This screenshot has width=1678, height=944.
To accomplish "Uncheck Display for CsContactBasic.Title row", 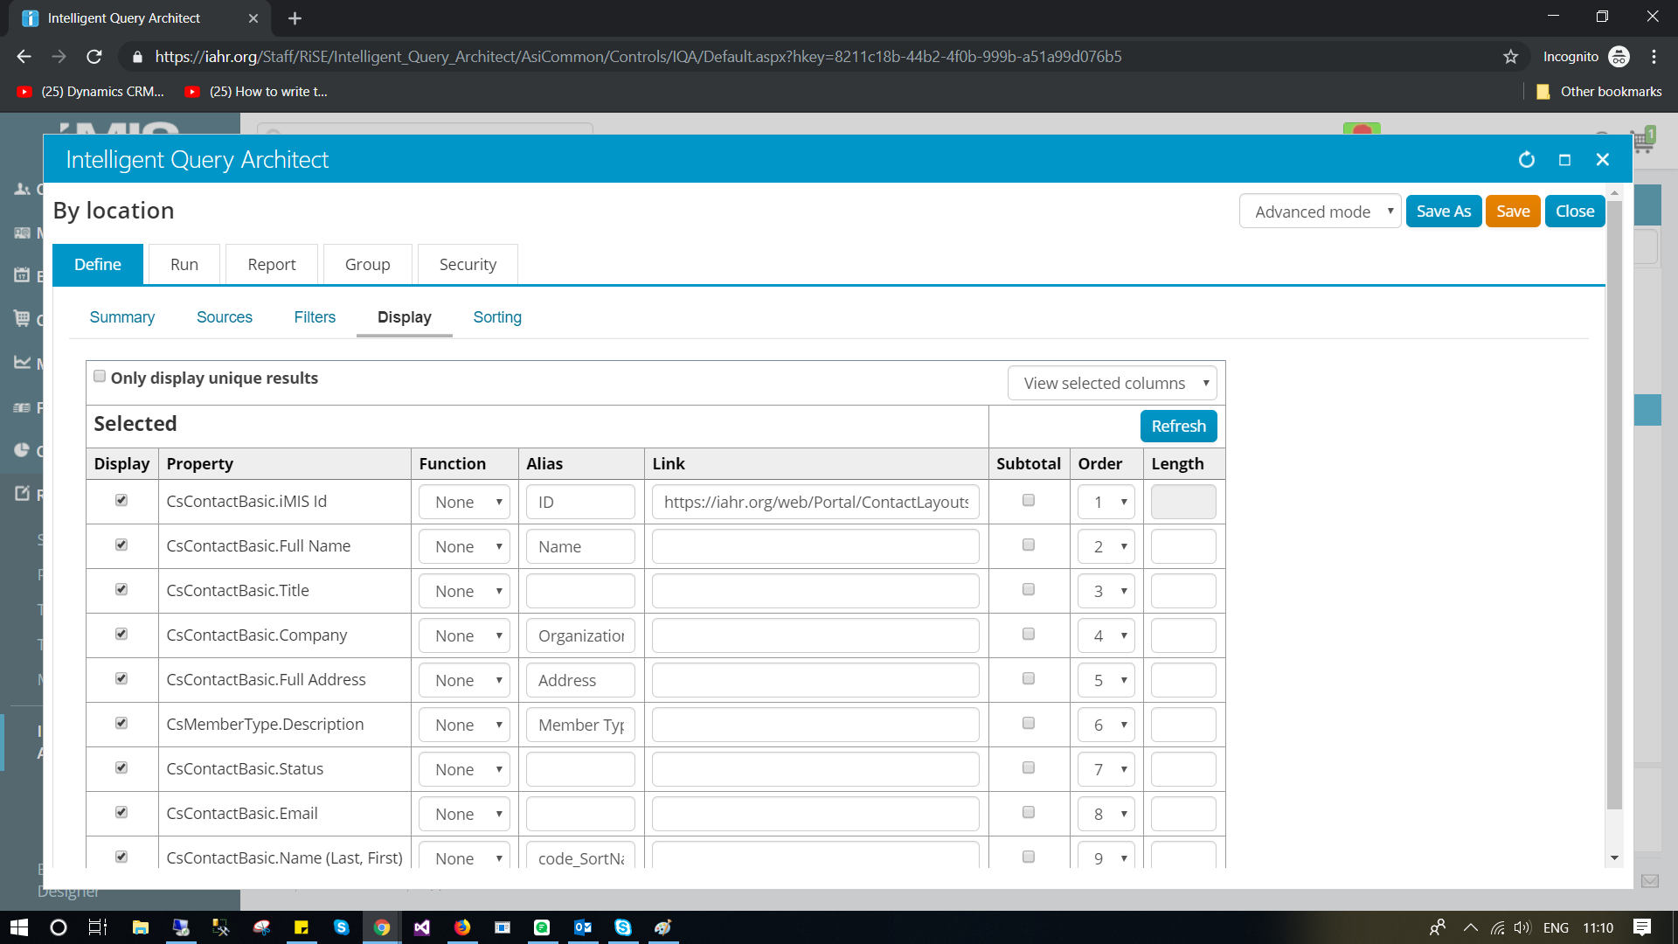I will coord(121,589).
